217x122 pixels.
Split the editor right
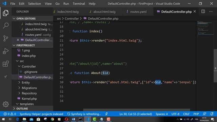tap(203, 12)
